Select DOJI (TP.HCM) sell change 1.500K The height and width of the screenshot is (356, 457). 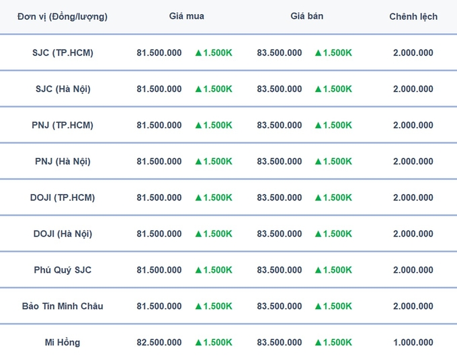click(333, 197)
